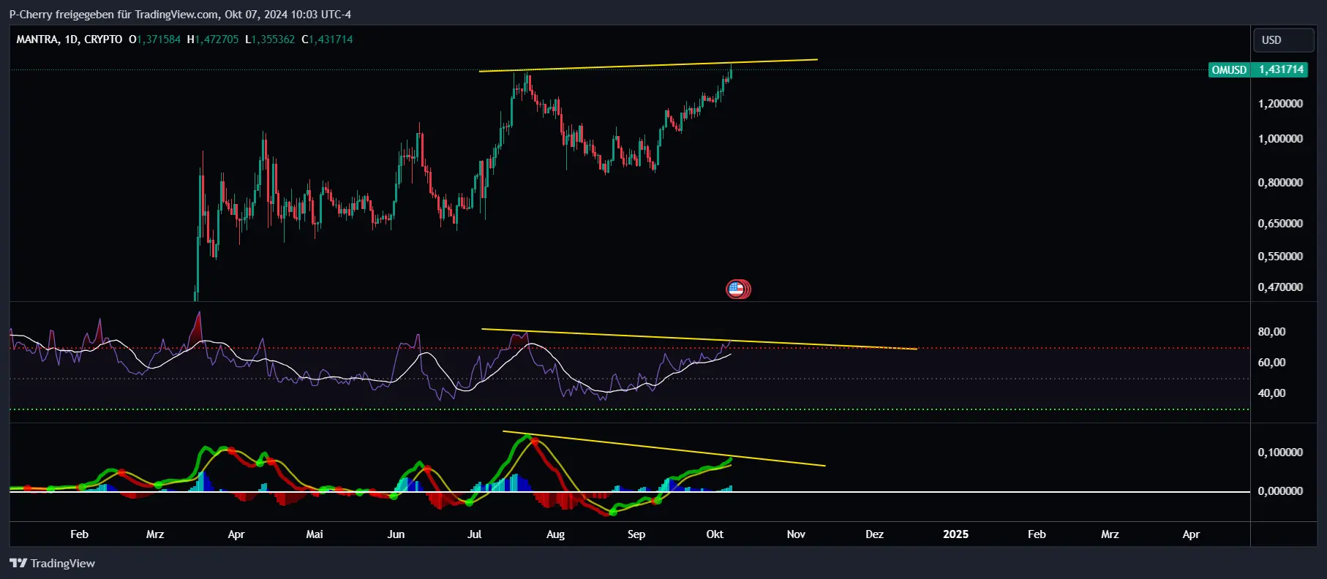
Task: Click the Sep label on time axis
Action: 636,534
